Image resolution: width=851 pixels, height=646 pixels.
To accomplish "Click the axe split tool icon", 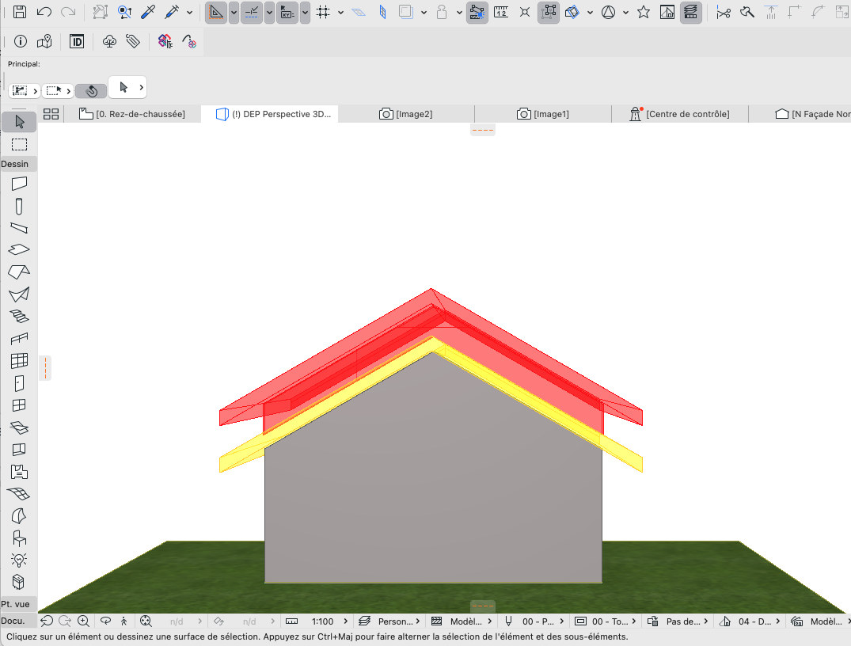I will coord(747,12).
